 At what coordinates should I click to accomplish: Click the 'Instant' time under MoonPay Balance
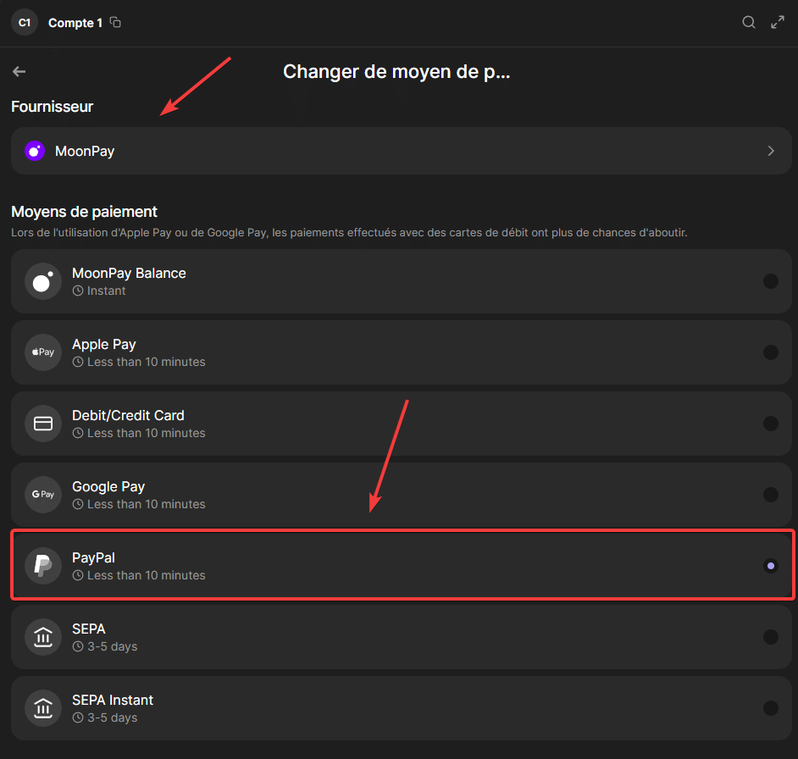106,291
